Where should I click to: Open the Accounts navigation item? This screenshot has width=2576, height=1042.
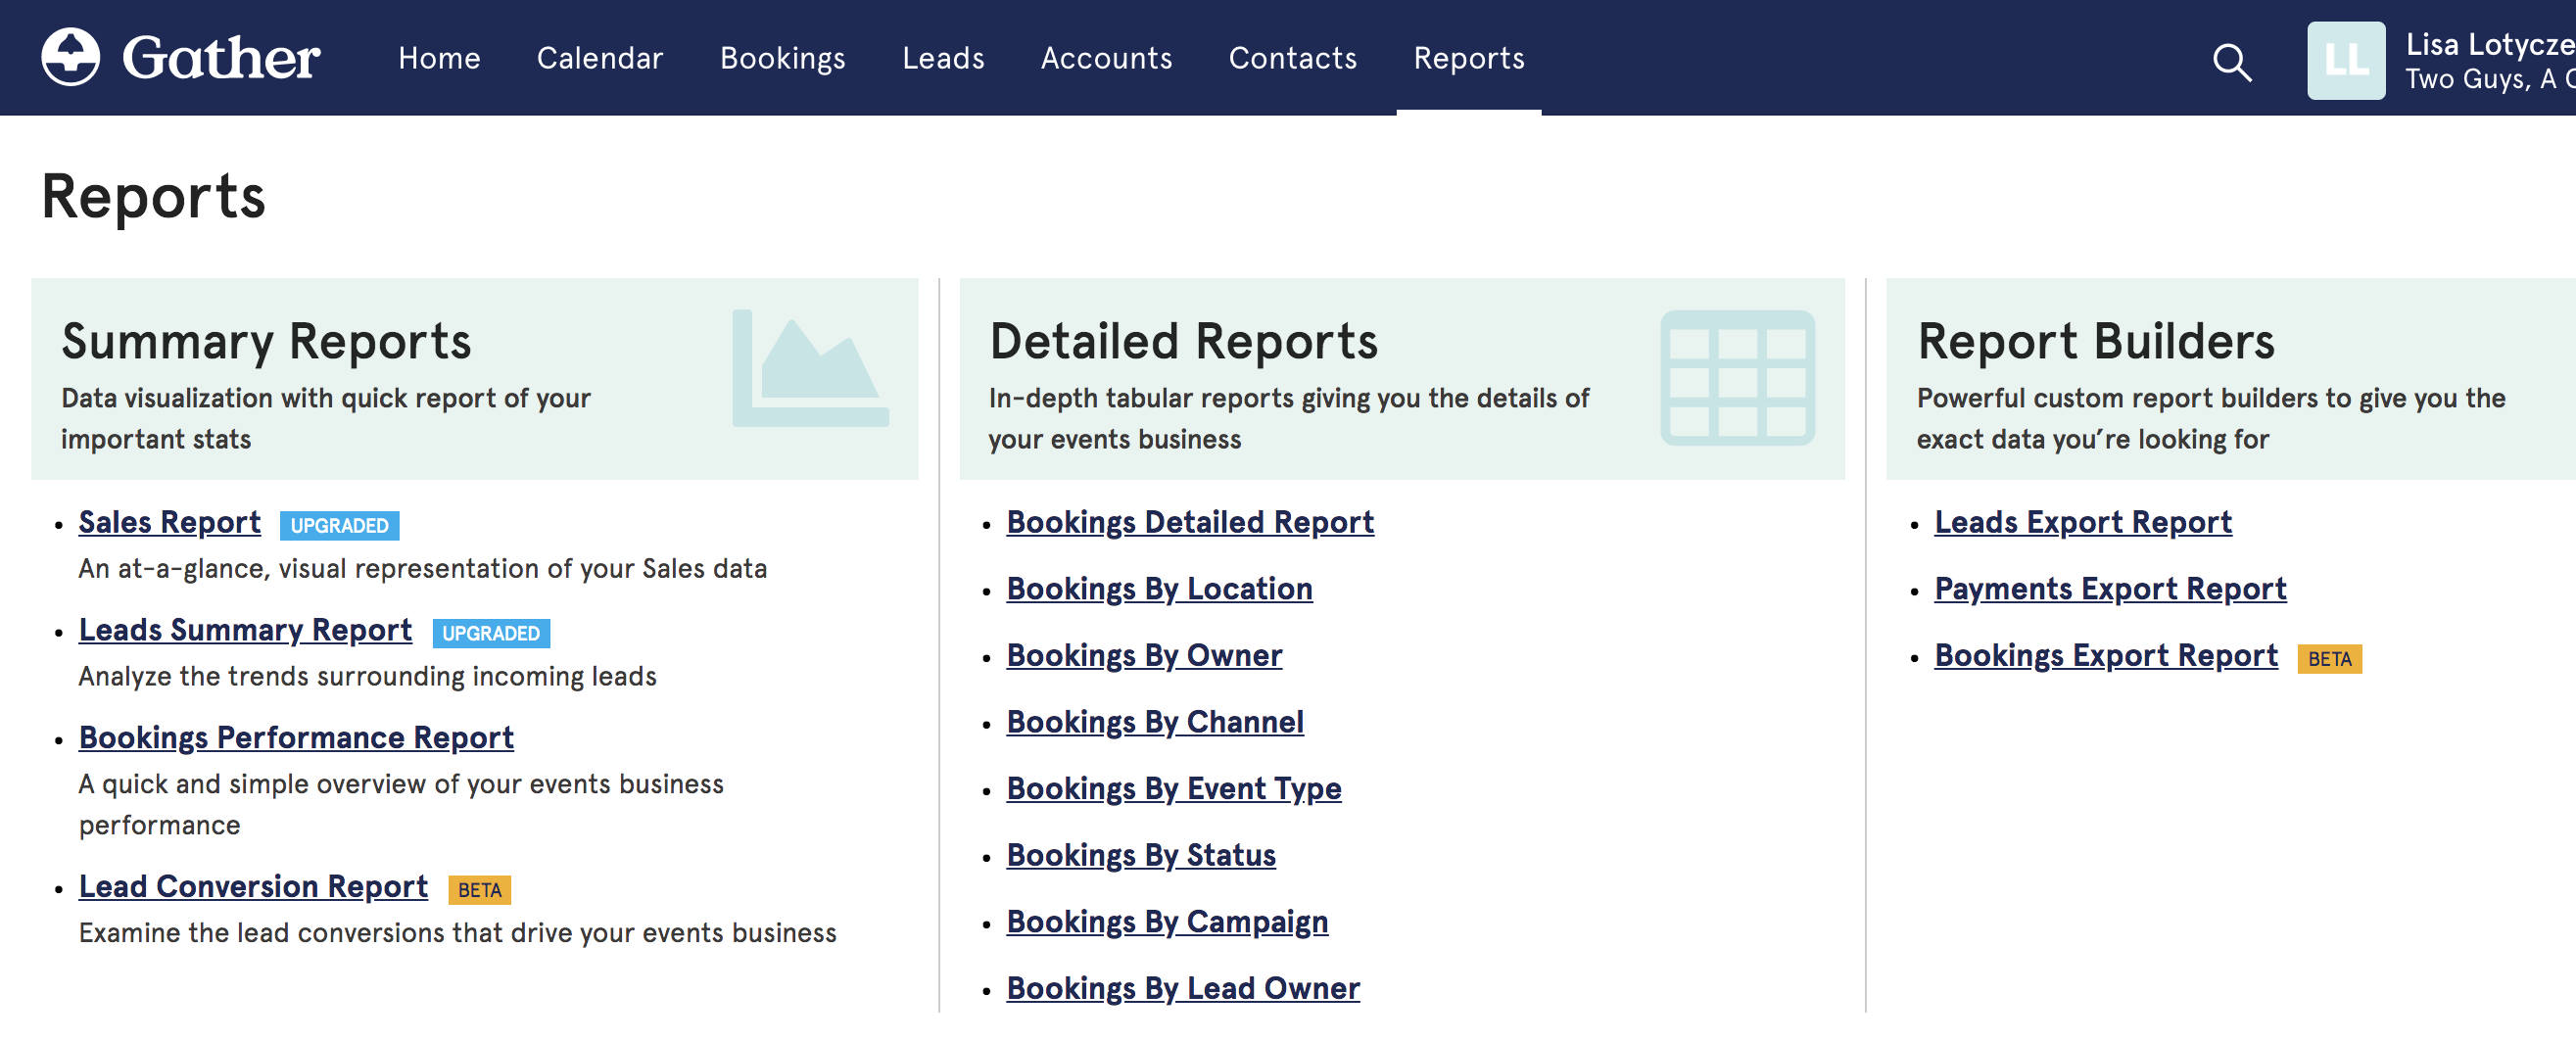point(1106,58)
